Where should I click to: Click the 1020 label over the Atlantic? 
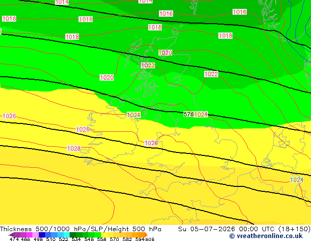107,77
